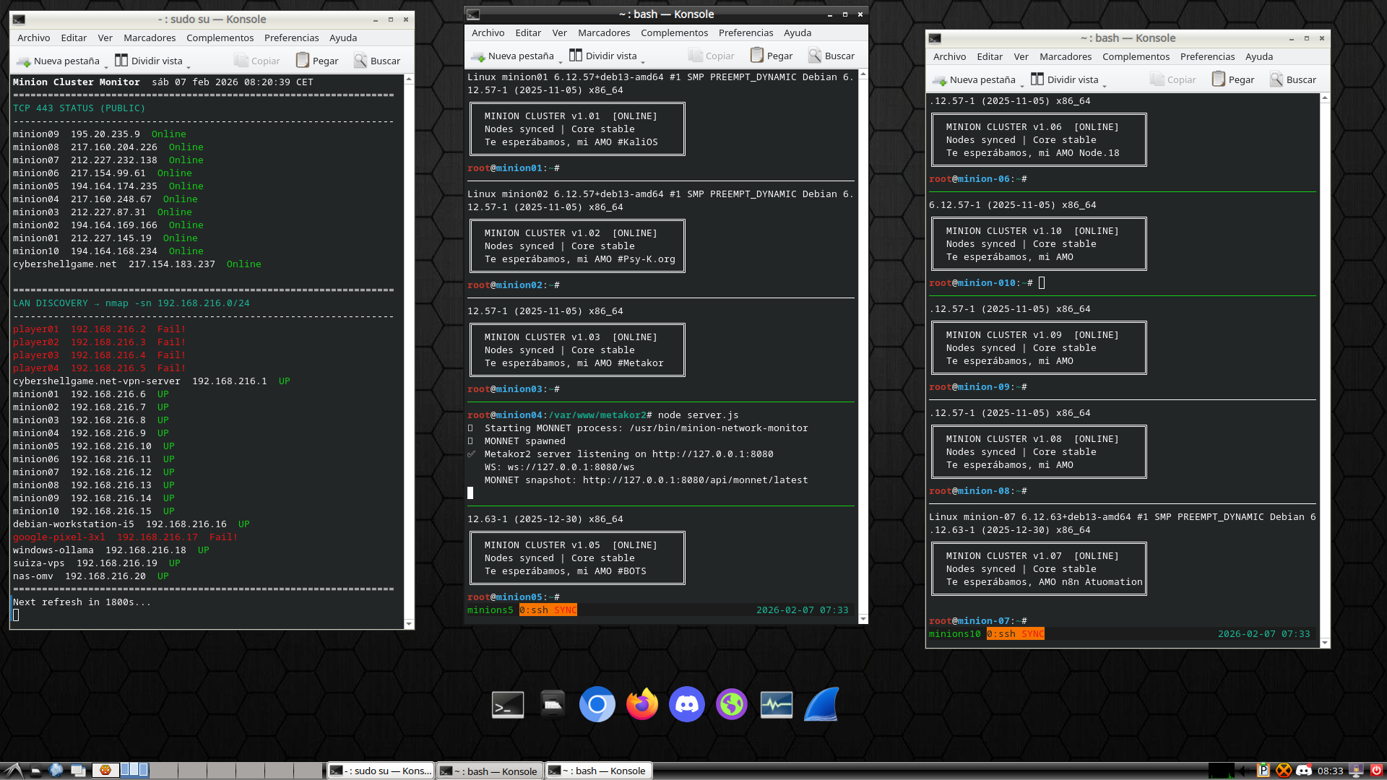The width and height of the screenshot is (1387, 780).
Task: Open Buscar search in right Konsole
Action: (1292, 79)
